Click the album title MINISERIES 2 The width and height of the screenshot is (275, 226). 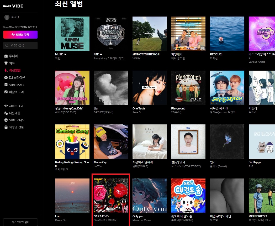tap(258, 216)
